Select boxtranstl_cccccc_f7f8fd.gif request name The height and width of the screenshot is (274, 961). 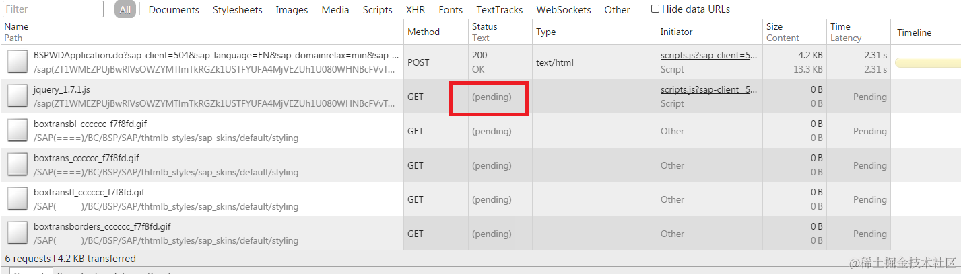(89, 192)
